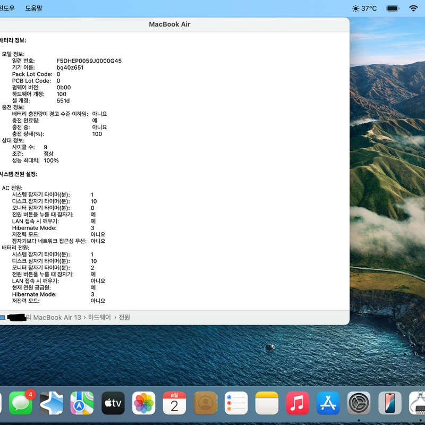Select firmware version 0b00
This screenshot has height=425, width=425.
(x=64, y=87)
